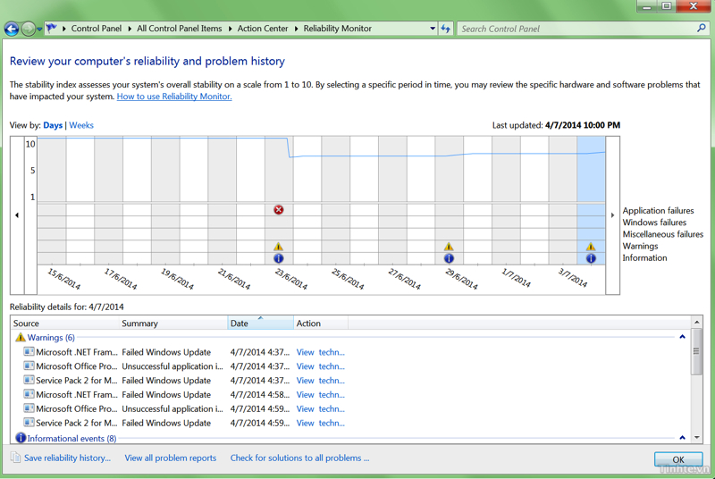Screen dimensions: 715x479
Task: Open the How to use Reliability Monitor link
Action: [174, 97]
